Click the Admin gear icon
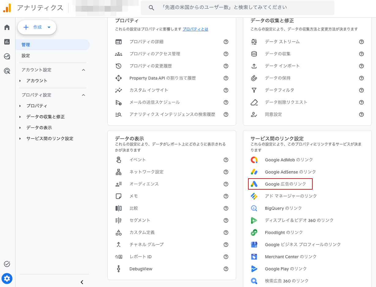Viewport: 376px width, 287px height. tap(7, 278)
